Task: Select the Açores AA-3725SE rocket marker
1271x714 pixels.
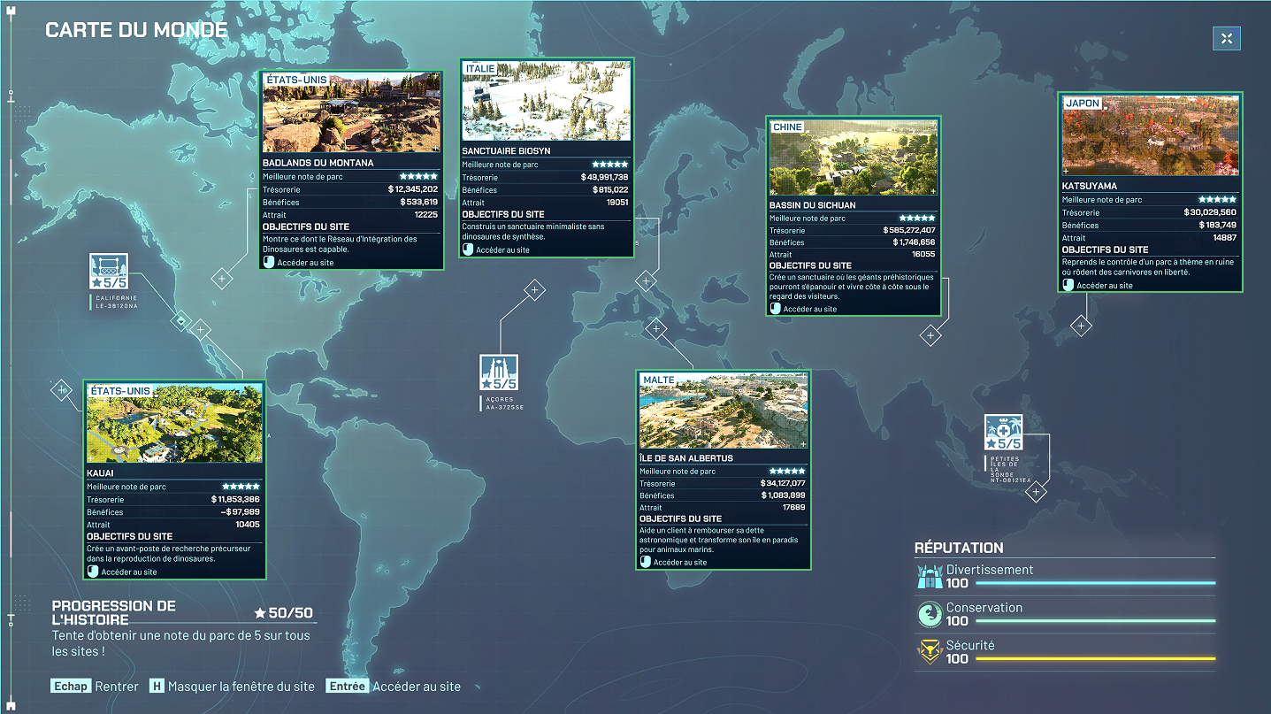Action: [499, 371]
